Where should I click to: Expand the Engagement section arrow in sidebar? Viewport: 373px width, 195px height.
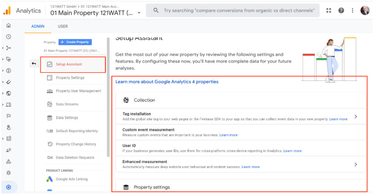(3, 59)
